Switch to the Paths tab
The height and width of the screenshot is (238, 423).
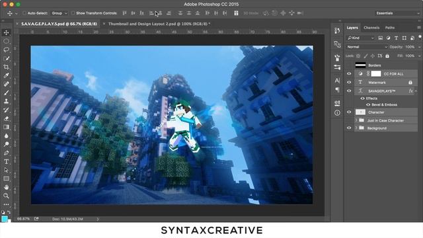pyautogui.click(x=390, y=28)
